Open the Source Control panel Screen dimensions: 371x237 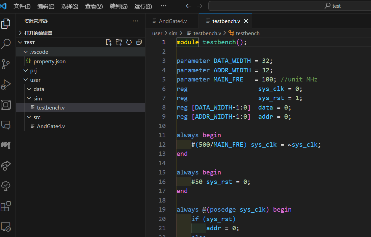(x=7, y=64)
